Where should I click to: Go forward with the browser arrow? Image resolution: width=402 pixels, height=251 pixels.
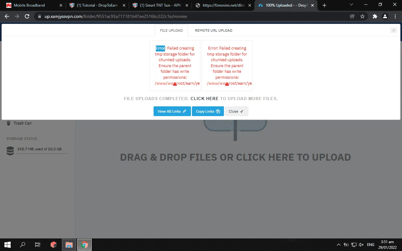tap(17, 16)
